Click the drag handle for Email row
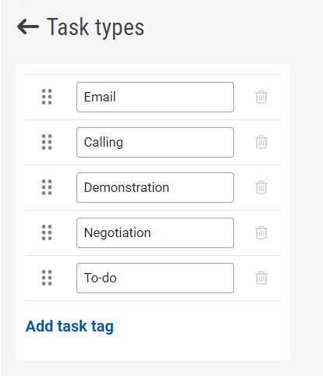This screenshot has width=323, height=376. pos(47,97)
